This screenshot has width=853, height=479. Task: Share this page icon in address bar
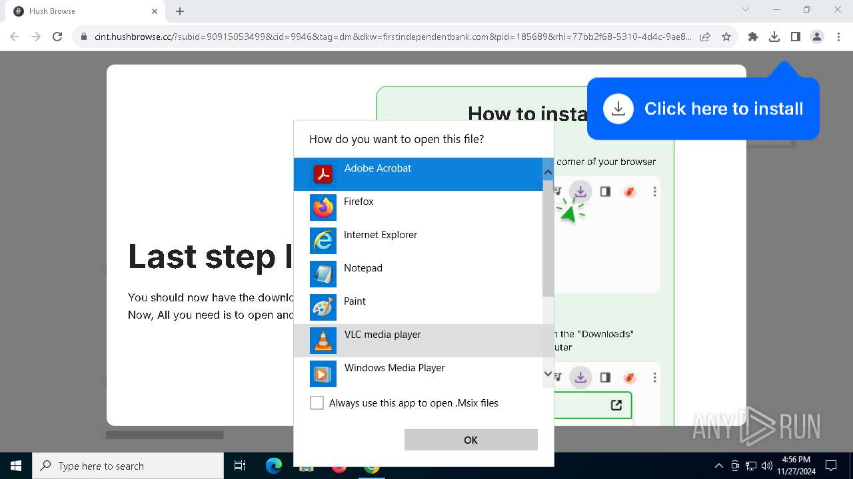click(705, 37)
